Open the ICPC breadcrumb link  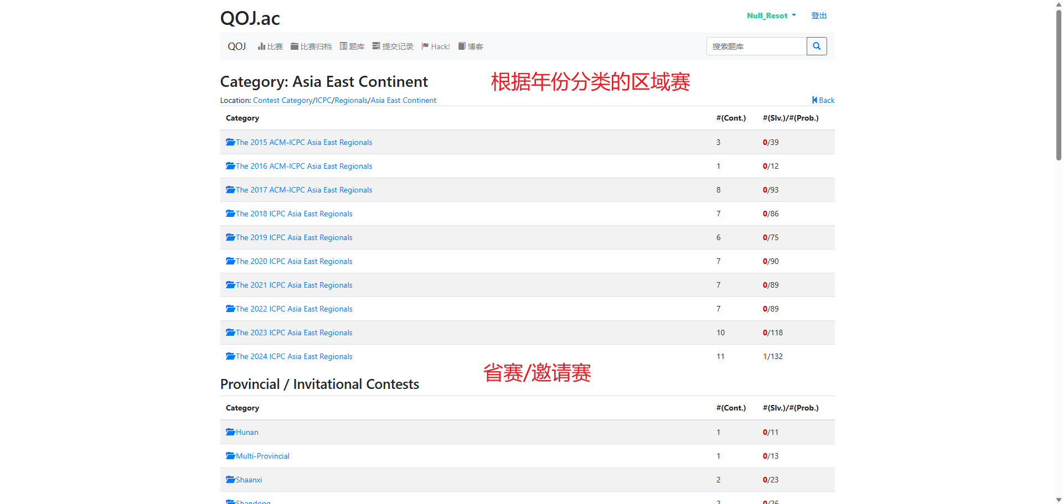pos(323,100)
